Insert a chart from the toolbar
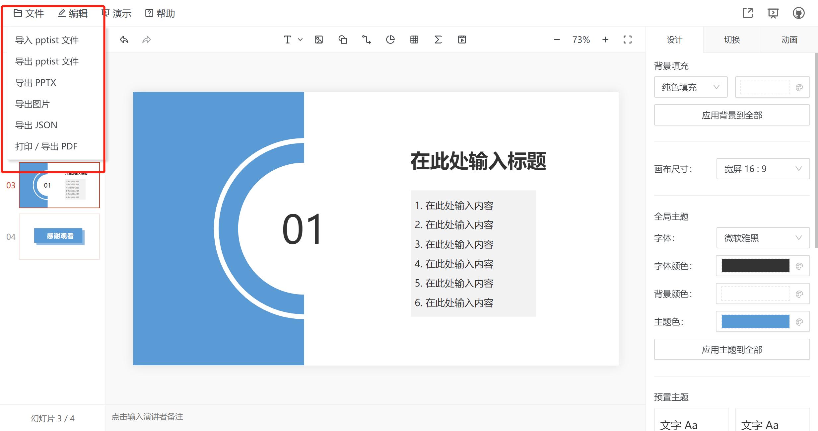The height and width of the screenshot is (431, 818). tap(390, 40)
